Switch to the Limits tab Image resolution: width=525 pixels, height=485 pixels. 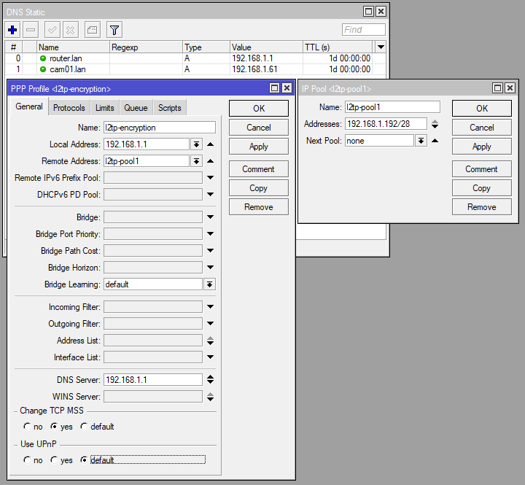105,108
